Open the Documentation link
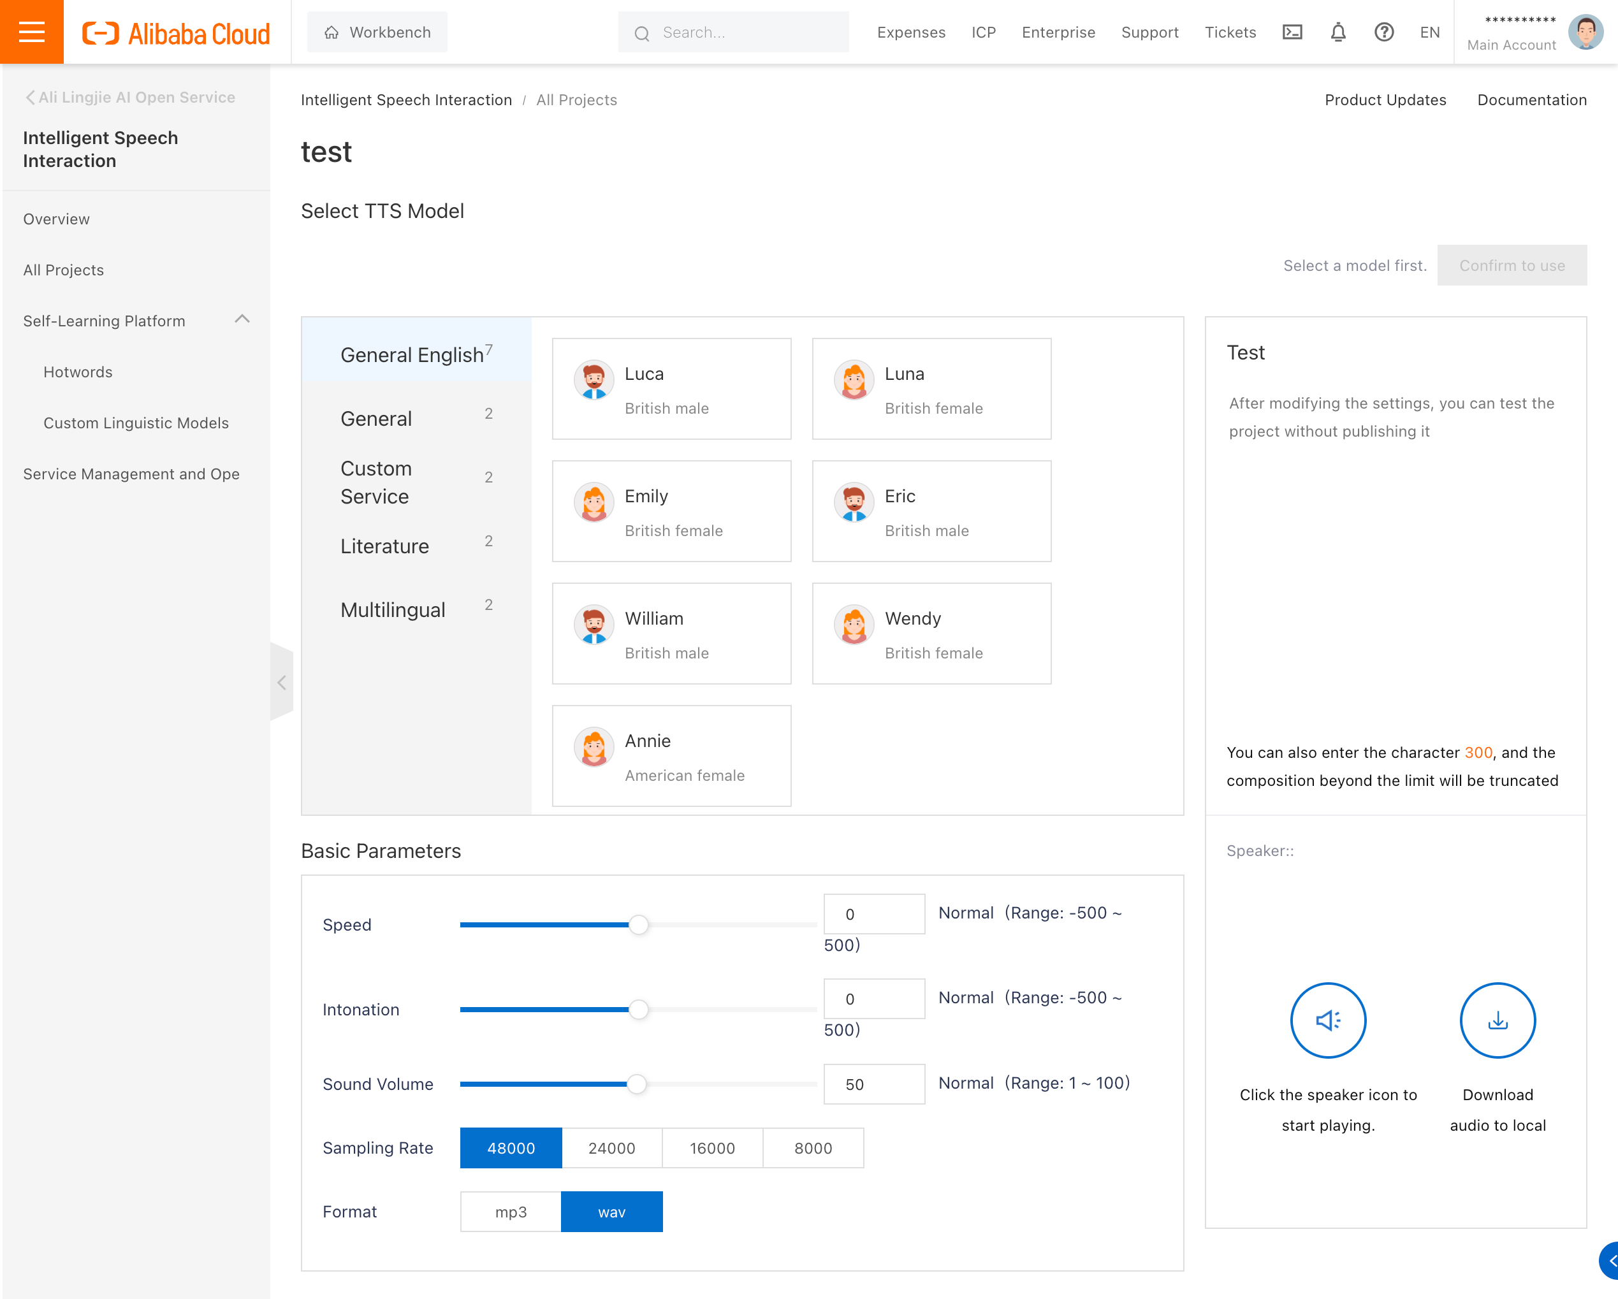Screen dimensions: 1618x1299 pos(1531,100)
